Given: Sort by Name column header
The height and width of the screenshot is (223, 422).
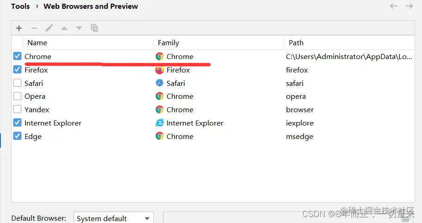Looking at the screenshot, I should point(88,43).
